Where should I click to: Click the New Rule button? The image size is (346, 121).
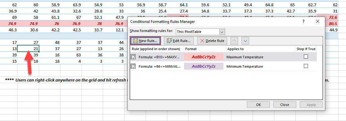[x=145, y=41]
